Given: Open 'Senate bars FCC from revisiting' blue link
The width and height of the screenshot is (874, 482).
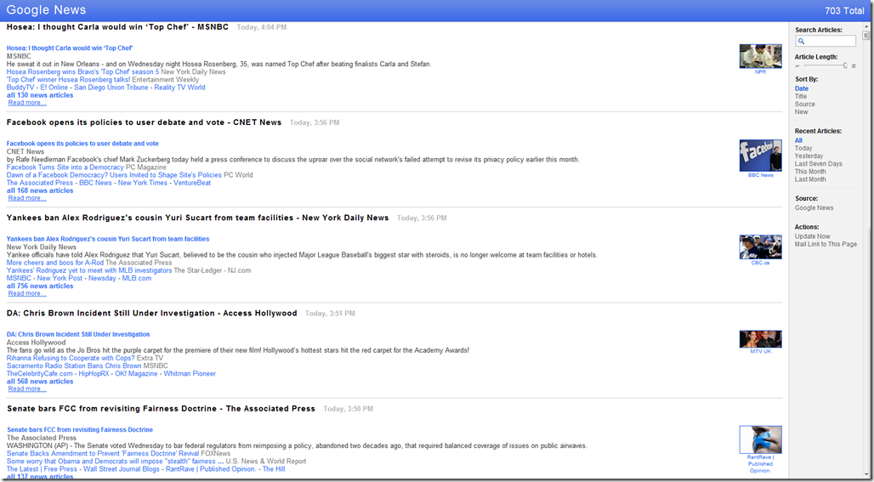Looking at the screenshot, I should point(80,429).
